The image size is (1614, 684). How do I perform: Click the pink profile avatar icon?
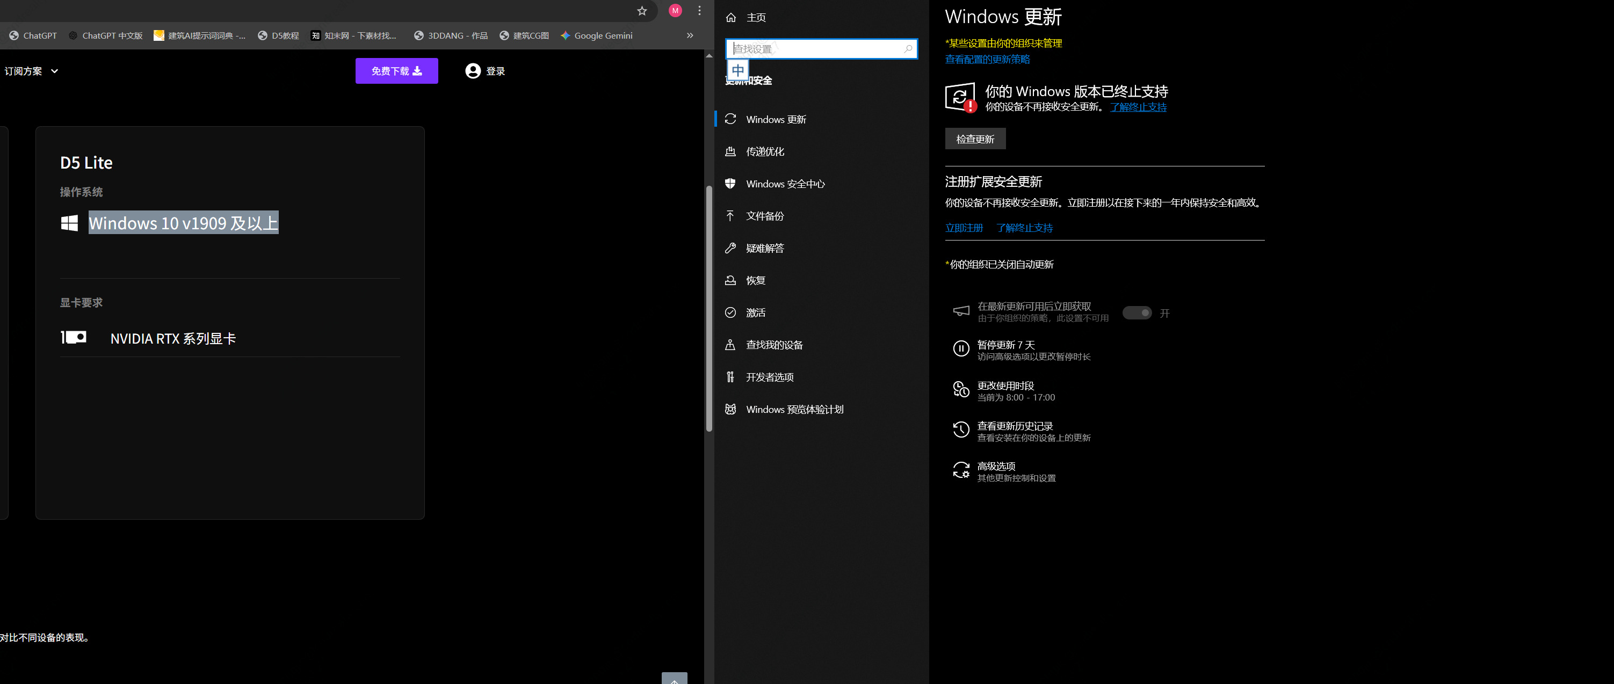675,11
